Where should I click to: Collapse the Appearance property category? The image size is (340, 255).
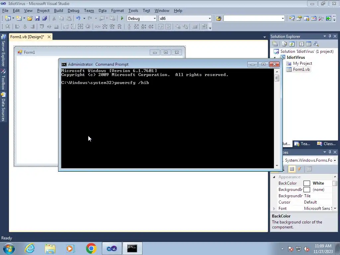coord(274,177)
